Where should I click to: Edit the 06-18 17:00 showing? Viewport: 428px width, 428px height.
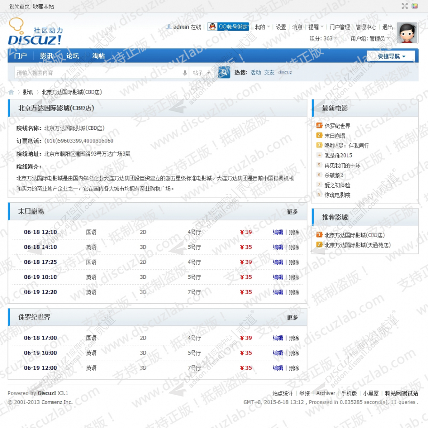[278, 338]
